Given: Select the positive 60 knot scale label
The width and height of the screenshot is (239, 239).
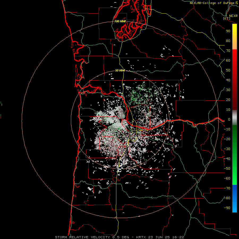Looking at the screenshot, I should (x=228, y=60).
